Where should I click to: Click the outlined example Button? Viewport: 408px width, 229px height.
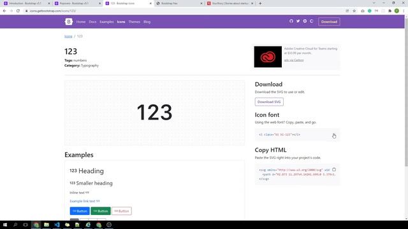(x=122, y=211)
